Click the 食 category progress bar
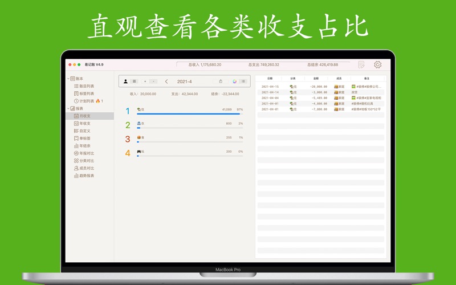 190,142
